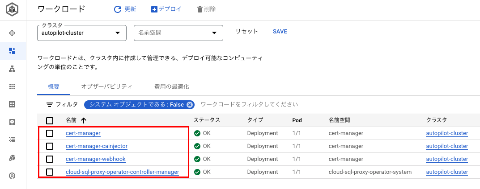This screenshot has width=480, height=189.
Task: Open the circular sidebar icon at the bottom
Action: (x=12, y=176)
